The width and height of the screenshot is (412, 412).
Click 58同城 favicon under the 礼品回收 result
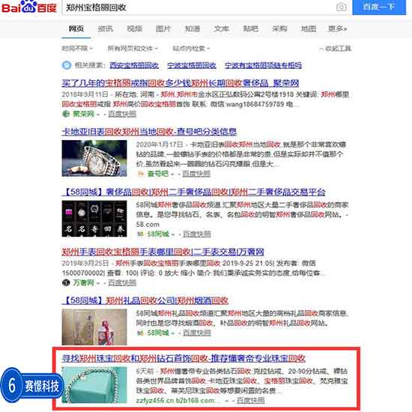(x=141, y=333)
